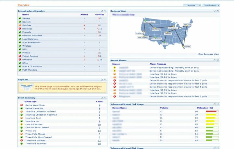Open Infrastructure Snapshot widget menu arrow

(105, 11)
